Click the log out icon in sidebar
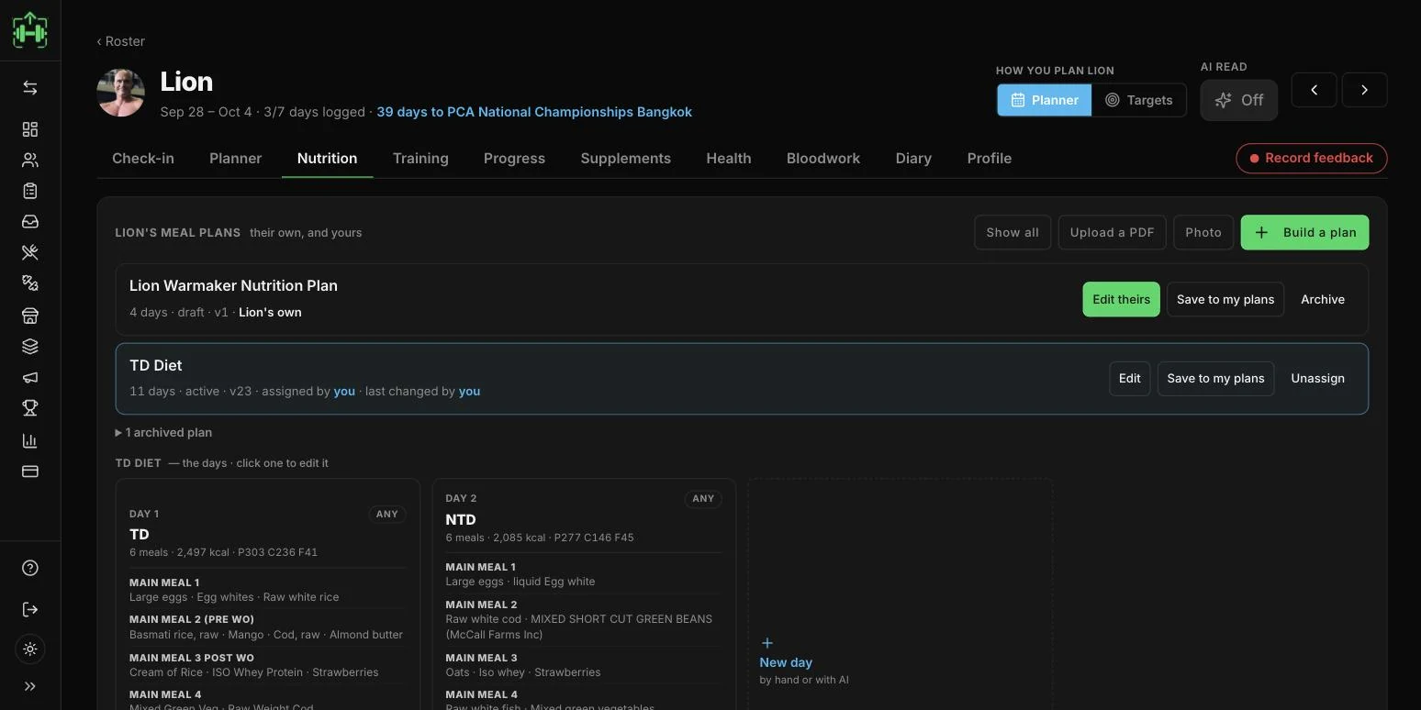The height and width of the screenshot is (710, 1421). tap(30, 610)
